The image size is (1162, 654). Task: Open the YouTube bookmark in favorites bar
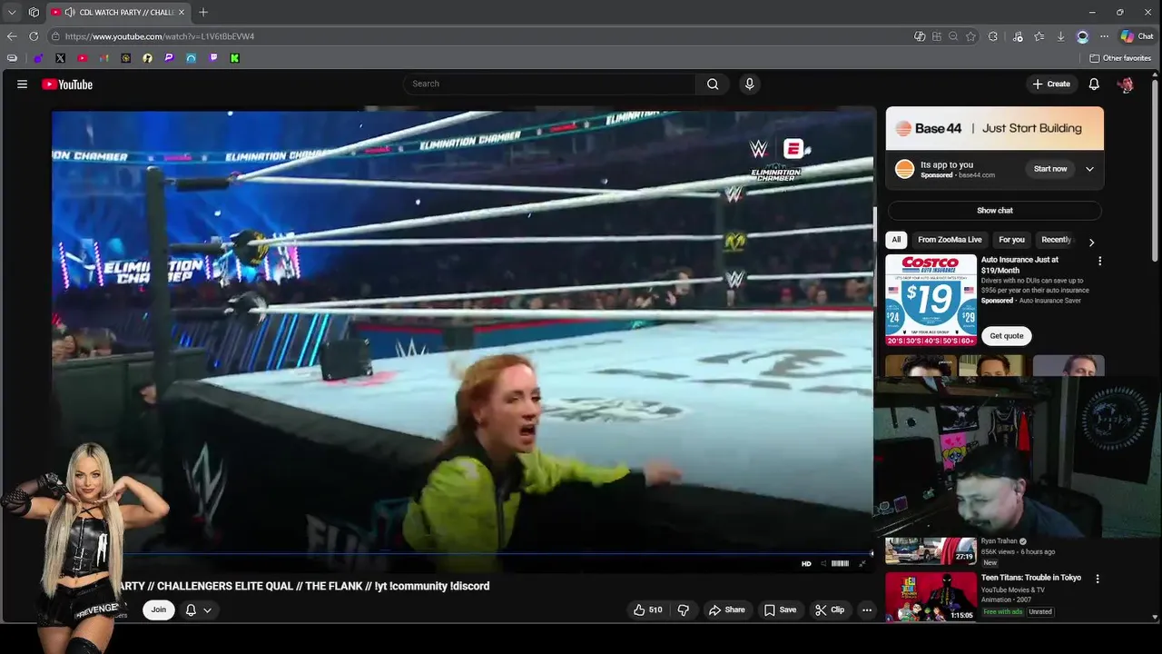pos(82,58)
